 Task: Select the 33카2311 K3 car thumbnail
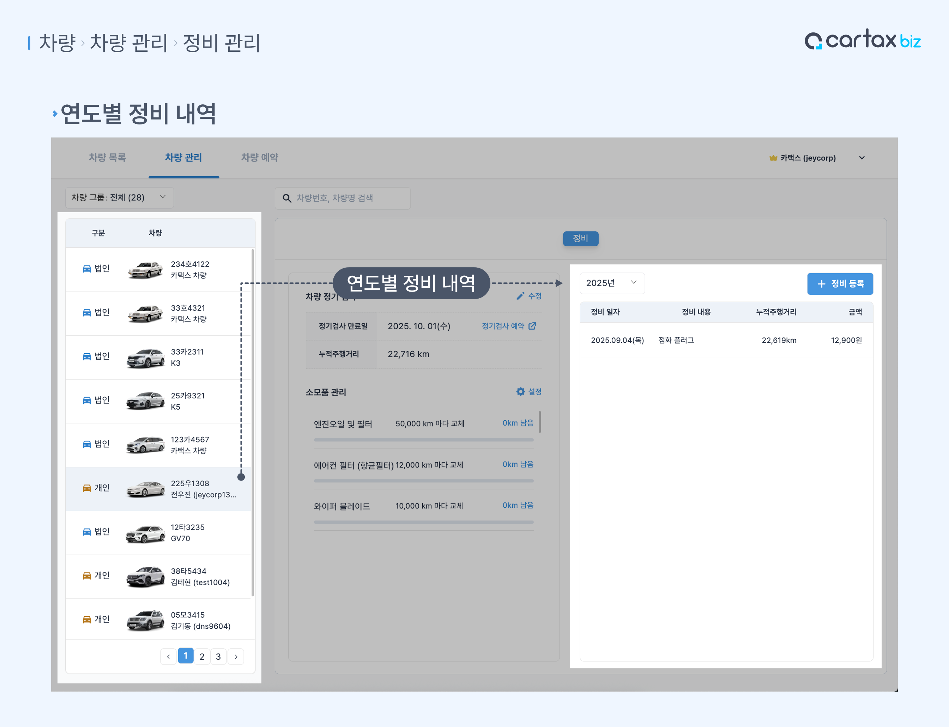(x=145, y=358)
